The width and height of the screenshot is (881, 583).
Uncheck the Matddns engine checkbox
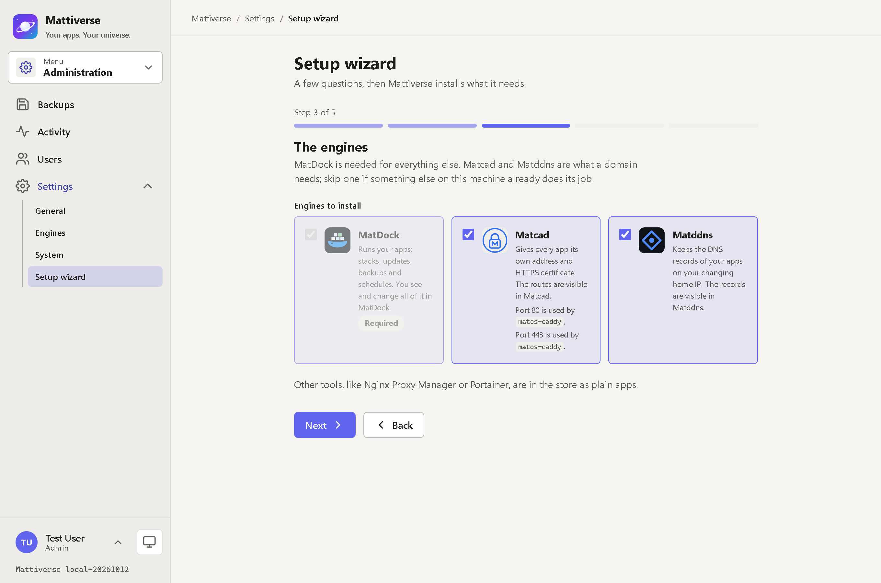click(625, 234)
